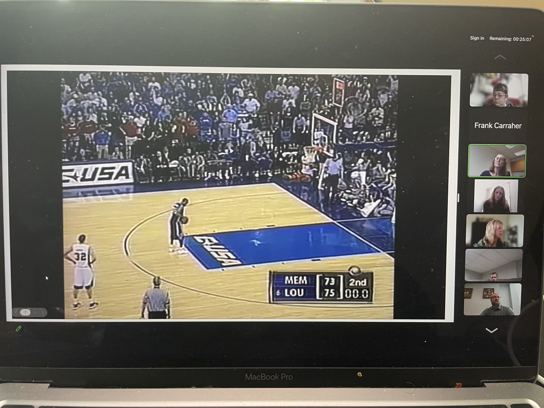Screen dimensions: 544x408
Task: Advance to the next slide arrow
Action: point(35,312)
